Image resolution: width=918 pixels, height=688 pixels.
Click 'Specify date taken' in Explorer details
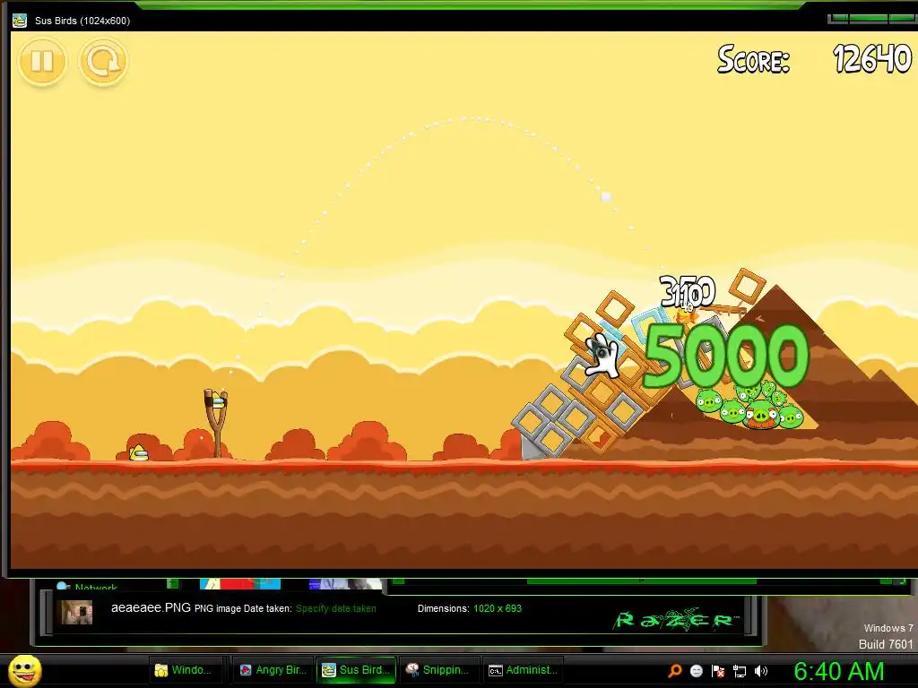pyautogui.click(x=335, y=608)
